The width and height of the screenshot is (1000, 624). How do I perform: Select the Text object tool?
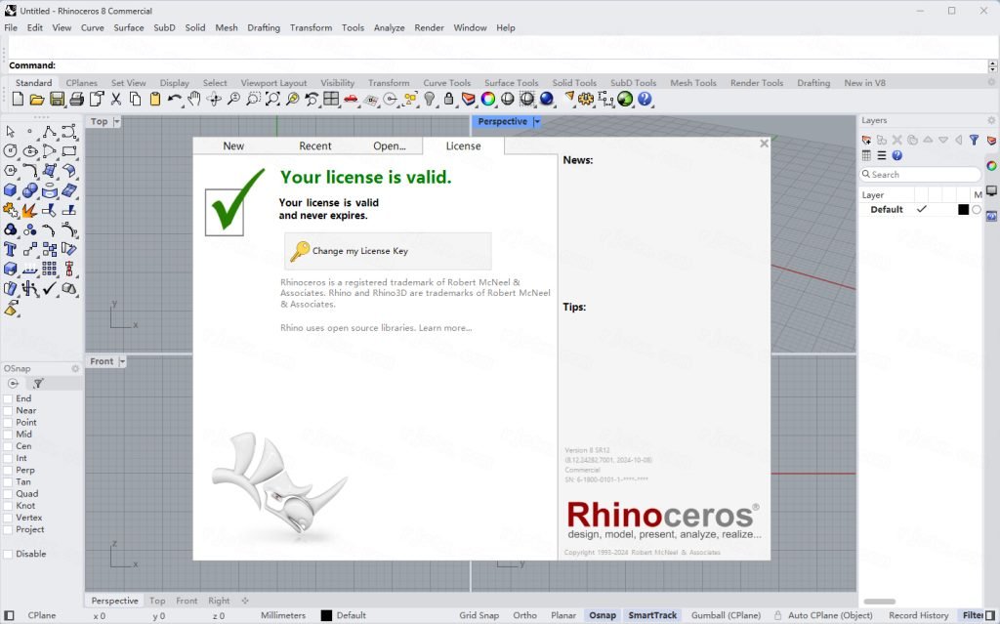pyautogui.click(x=10, y=249)
